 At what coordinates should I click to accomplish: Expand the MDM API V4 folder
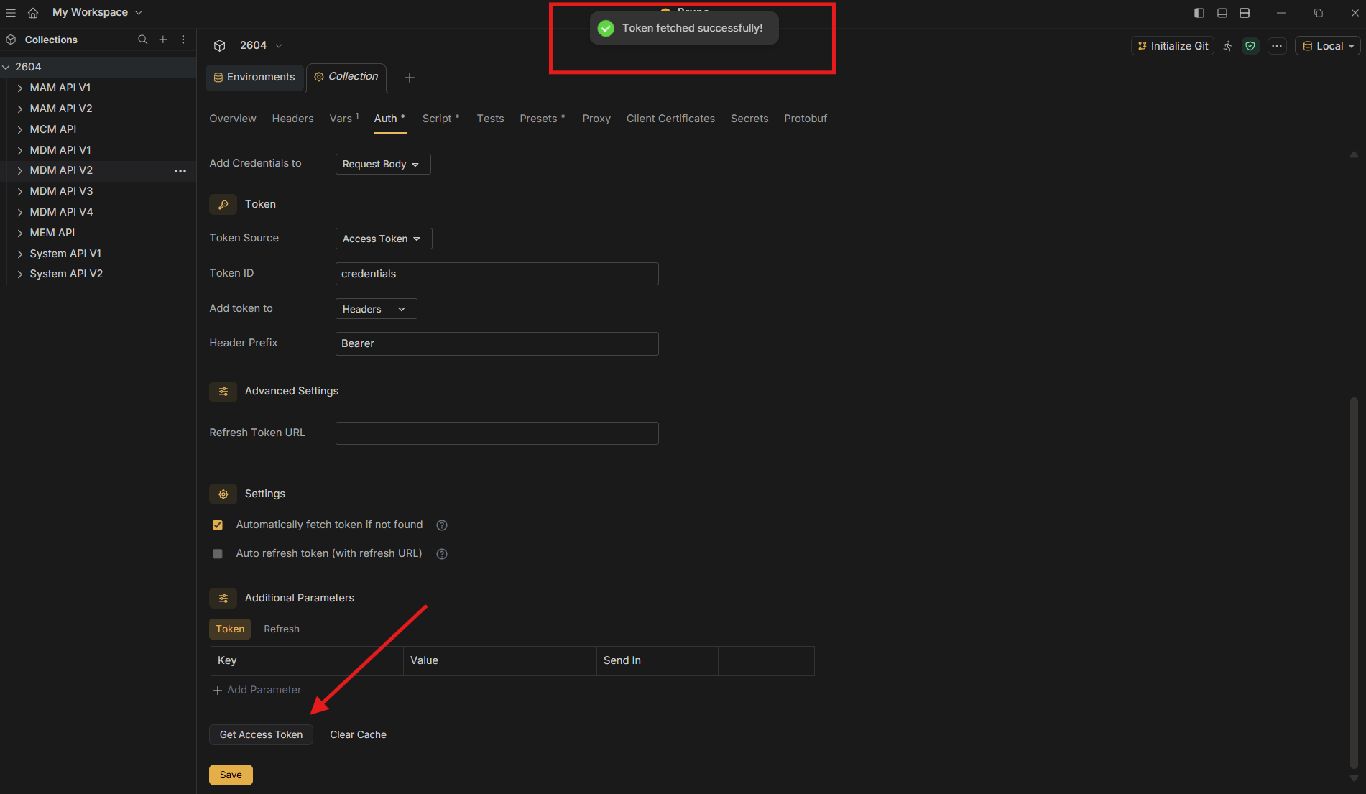tap(20, 213)
